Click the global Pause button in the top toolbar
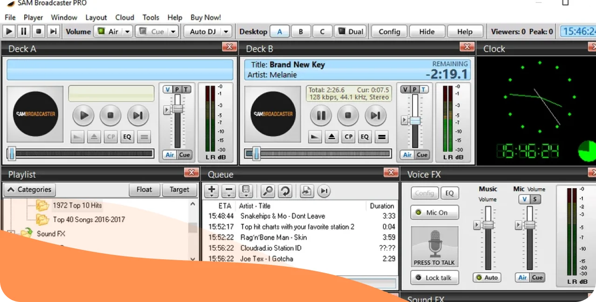The width and height of the screenshot is (596, 302). pos(24,32)
